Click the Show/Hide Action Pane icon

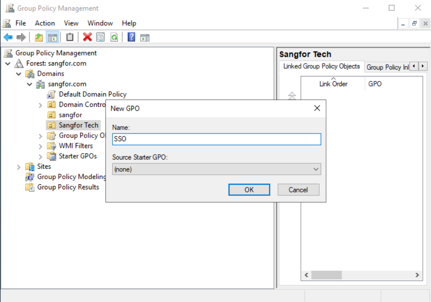tap(145, 37)
